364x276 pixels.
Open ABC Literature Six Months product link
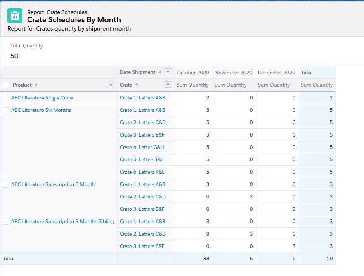(x=41, y=110)
